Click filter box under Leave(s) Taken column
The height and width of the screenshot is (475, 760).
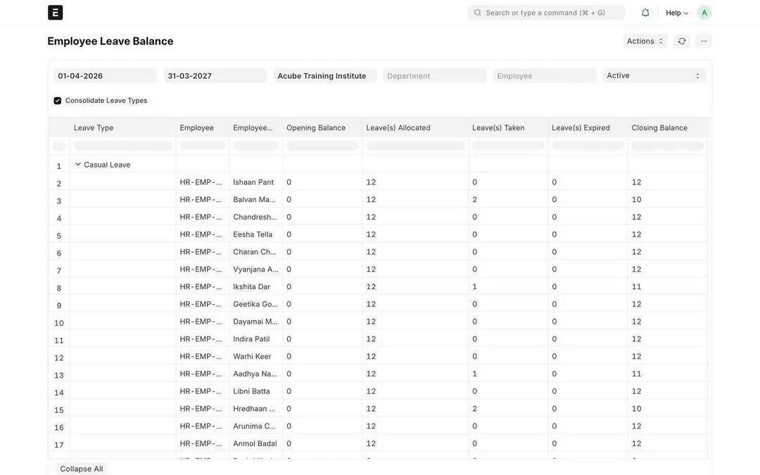click(508, 146)
